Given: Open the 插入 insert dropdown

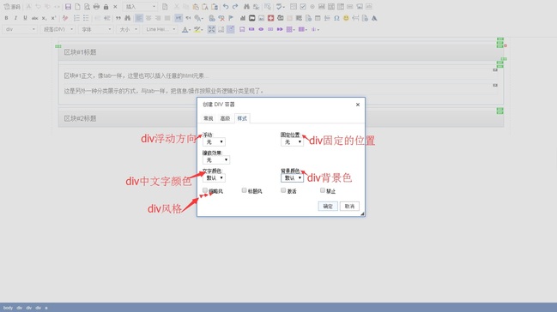Looking at the screenshot, I should pyautogui.click(x=140, y=7).
